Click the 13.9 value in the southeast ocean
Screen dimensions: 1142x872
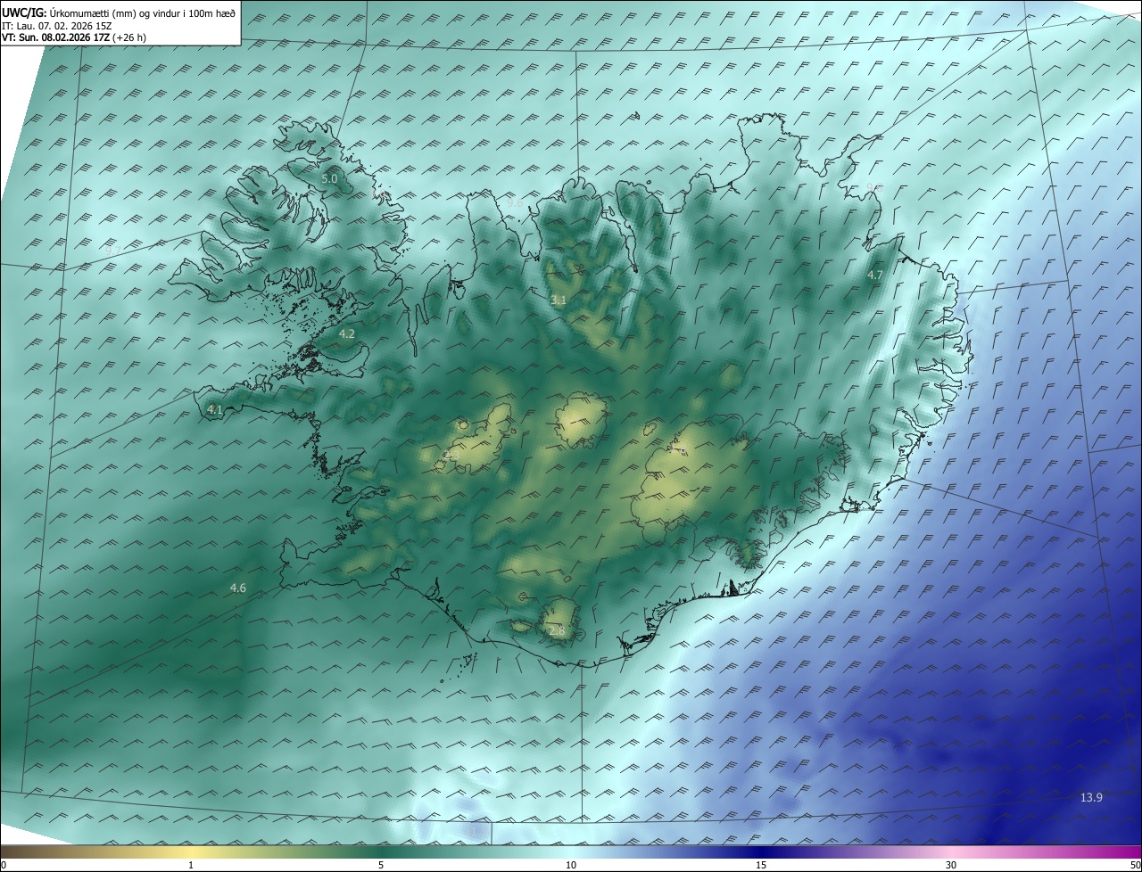pos(1091,797)
